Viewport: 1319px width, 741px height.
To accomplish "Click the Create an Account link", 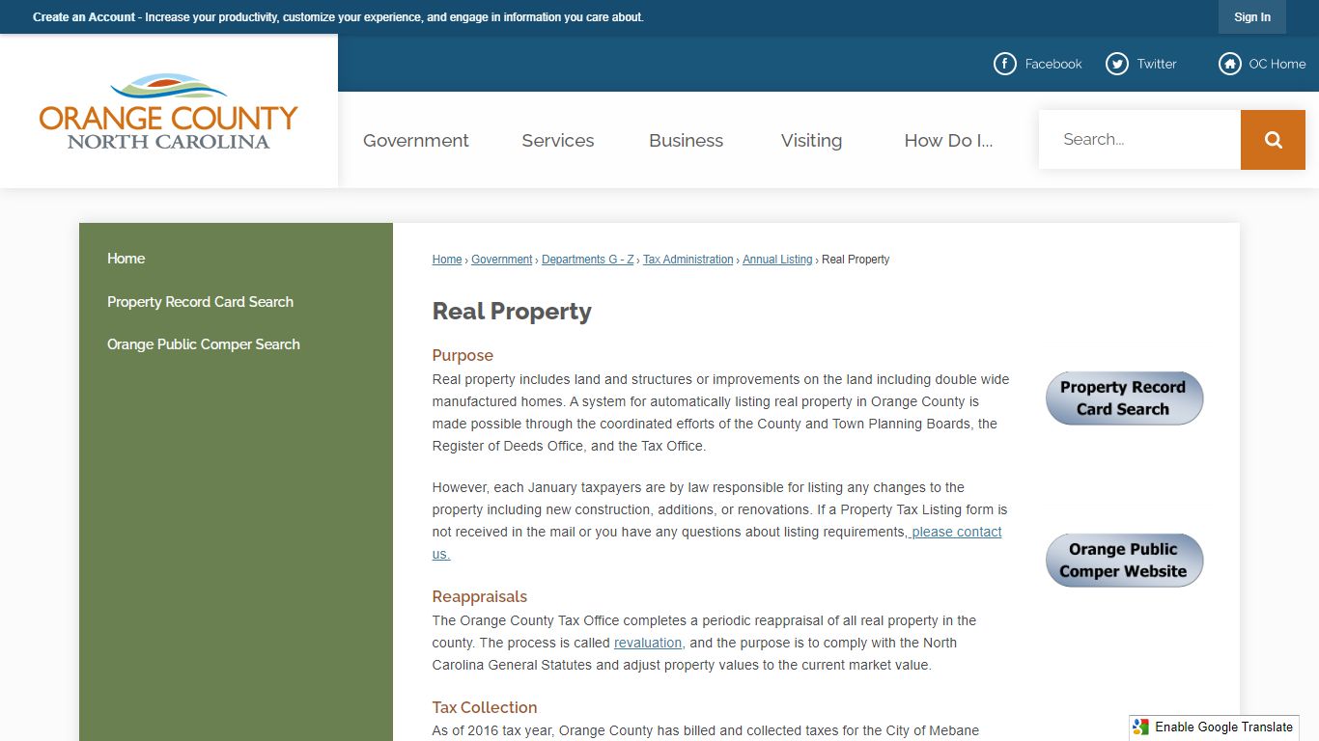I will 84,17.
